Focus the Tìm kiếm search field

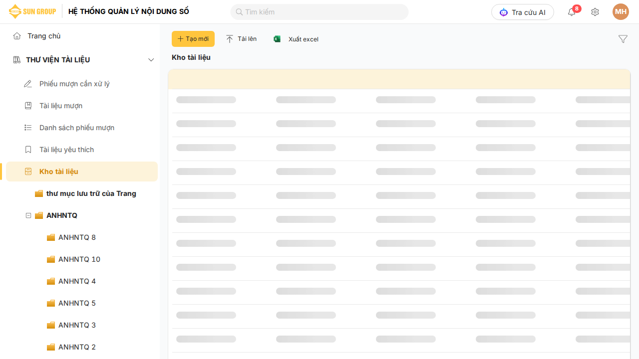point(319,12)
